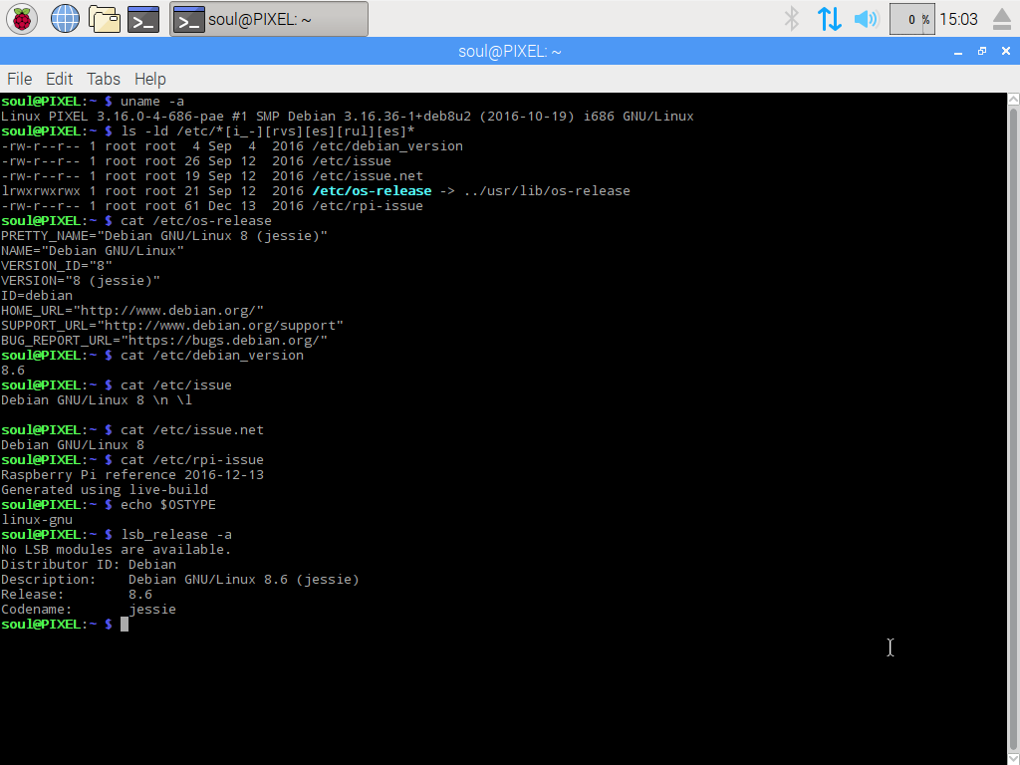The height and width of the screenshot is (765, 1020).
Task: Click the cursor at the last prompt
Action: click(125, 624)
